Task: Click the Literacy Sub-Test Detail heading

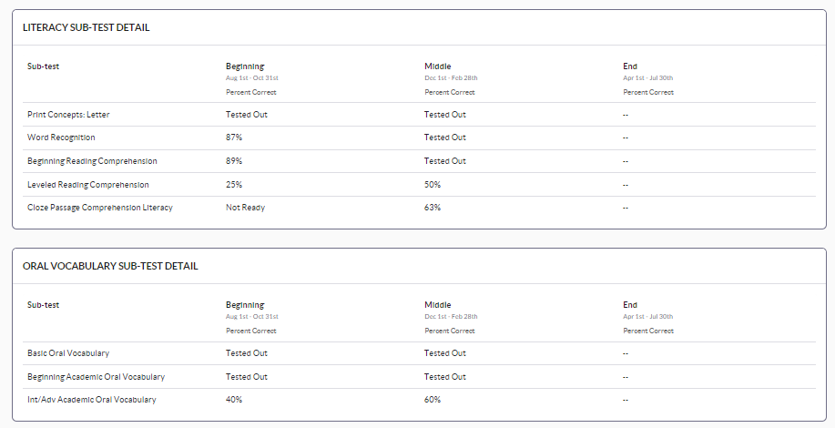Action: (x=86, y=27)
